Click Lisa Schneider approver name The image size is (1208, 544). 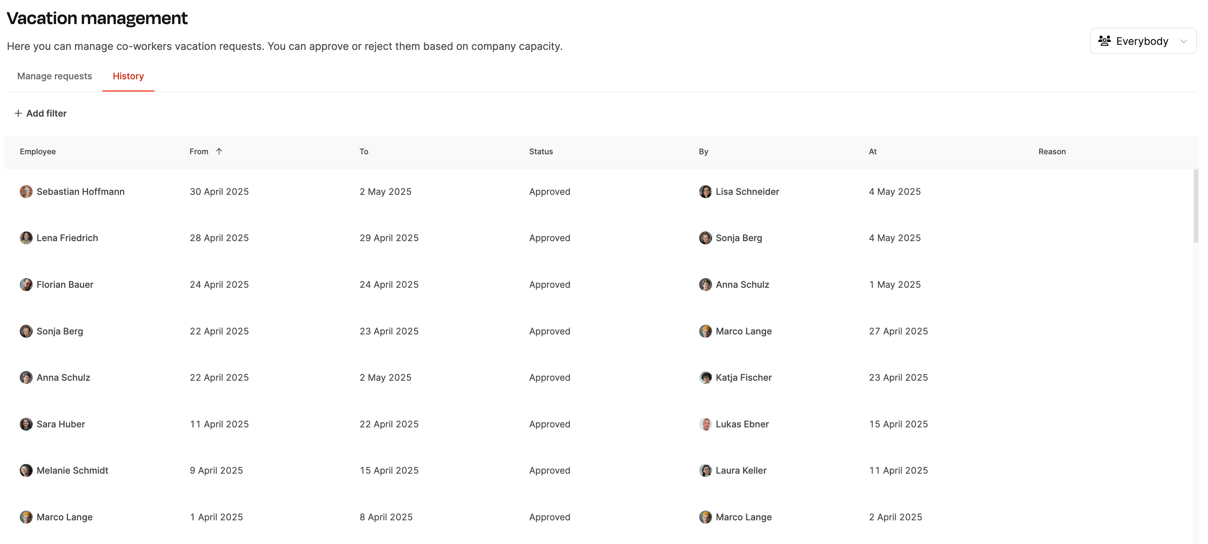tap(747, 192)
